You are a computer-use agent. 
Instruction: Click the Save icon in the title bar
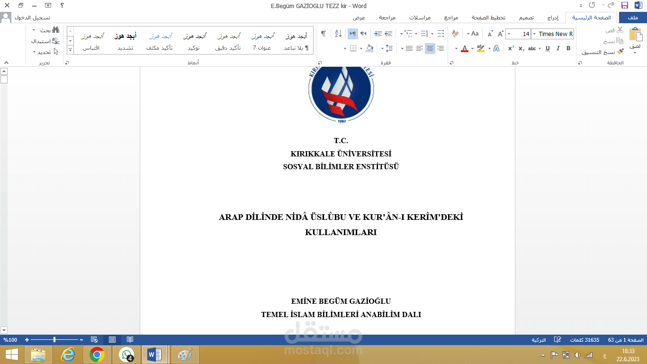(624, 6)
